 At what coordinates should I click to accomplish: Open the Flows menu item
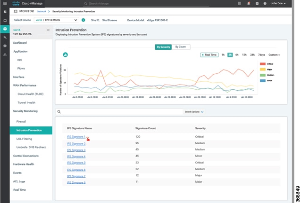pyautogui.click(x=21, y=68)
